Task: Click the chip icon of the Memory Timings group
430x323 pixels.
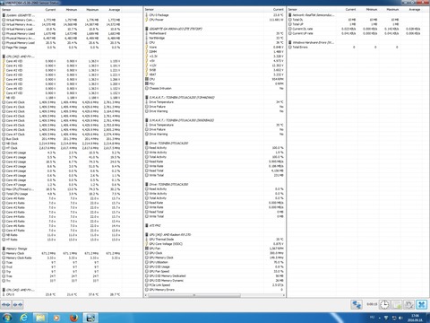Action: (x=4, y=249)
